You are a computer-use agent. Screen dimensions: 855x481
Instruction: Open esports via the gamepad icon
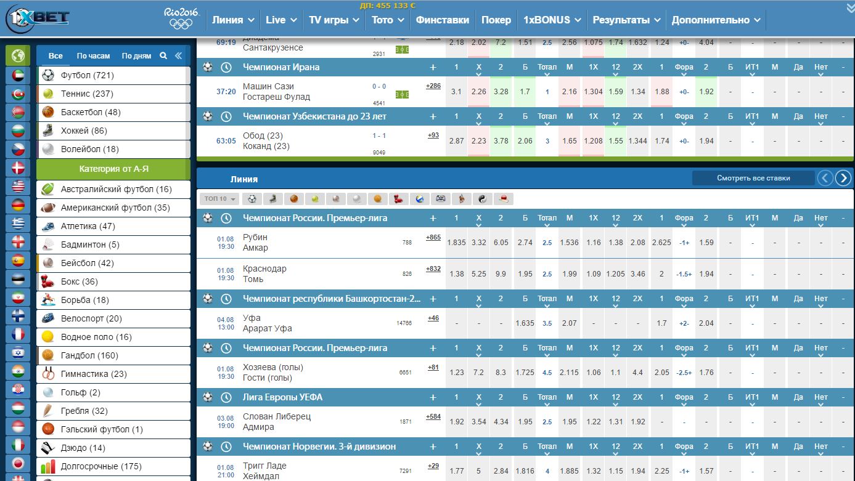pyautogui.click(x=440, y=198)
